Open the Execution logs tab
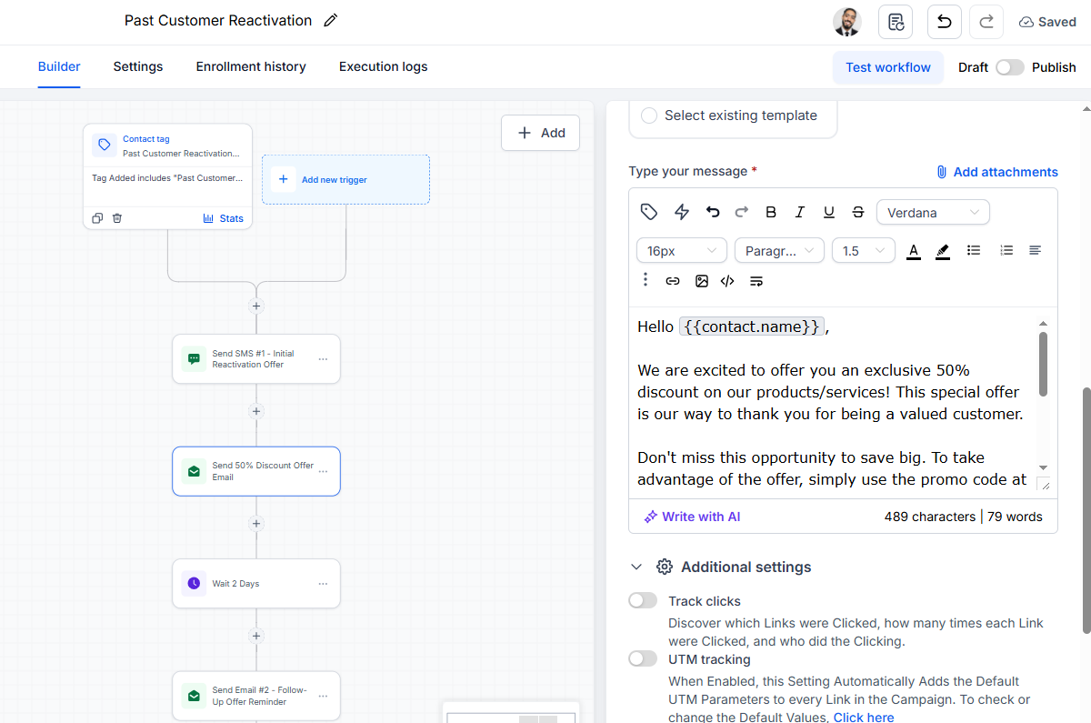Screen dimensions: 1091x723 [383, 66]
